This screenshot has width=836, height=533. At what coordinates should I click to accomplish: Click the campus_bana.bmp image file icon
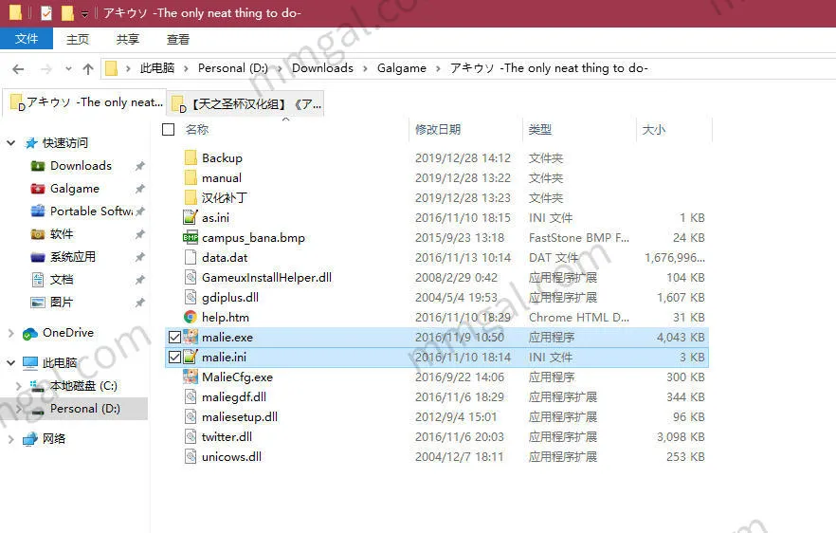tap(190, 238)
